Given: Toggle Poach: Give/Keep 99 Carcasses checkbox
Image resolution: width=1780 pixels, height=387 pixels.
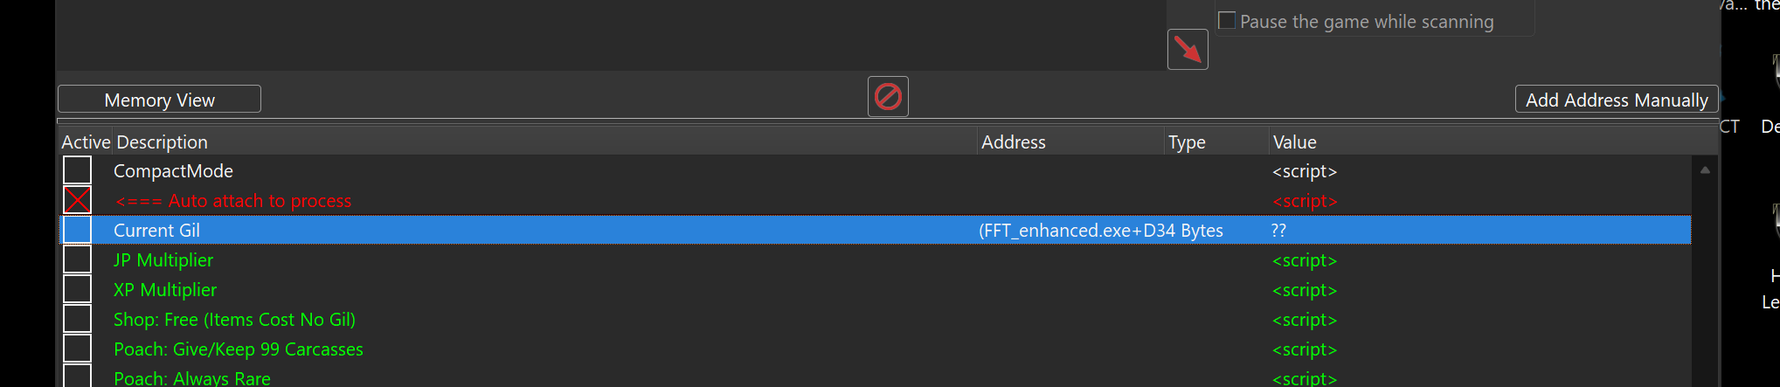Looking at the screenshot, I should pos(78,349).
